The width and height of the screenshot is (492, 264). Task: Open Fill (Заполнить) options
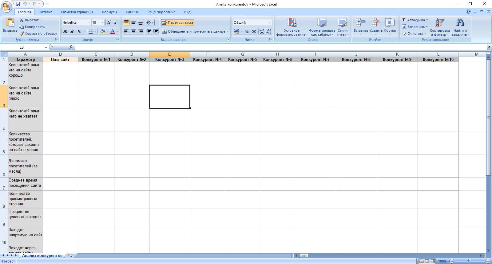415,27
